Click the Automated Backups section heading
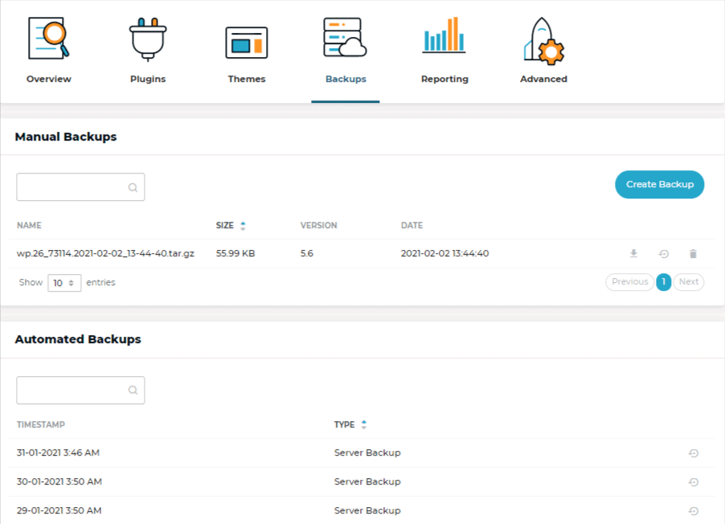The width and height of the screenshot is (725, 524). coord(78,339)
